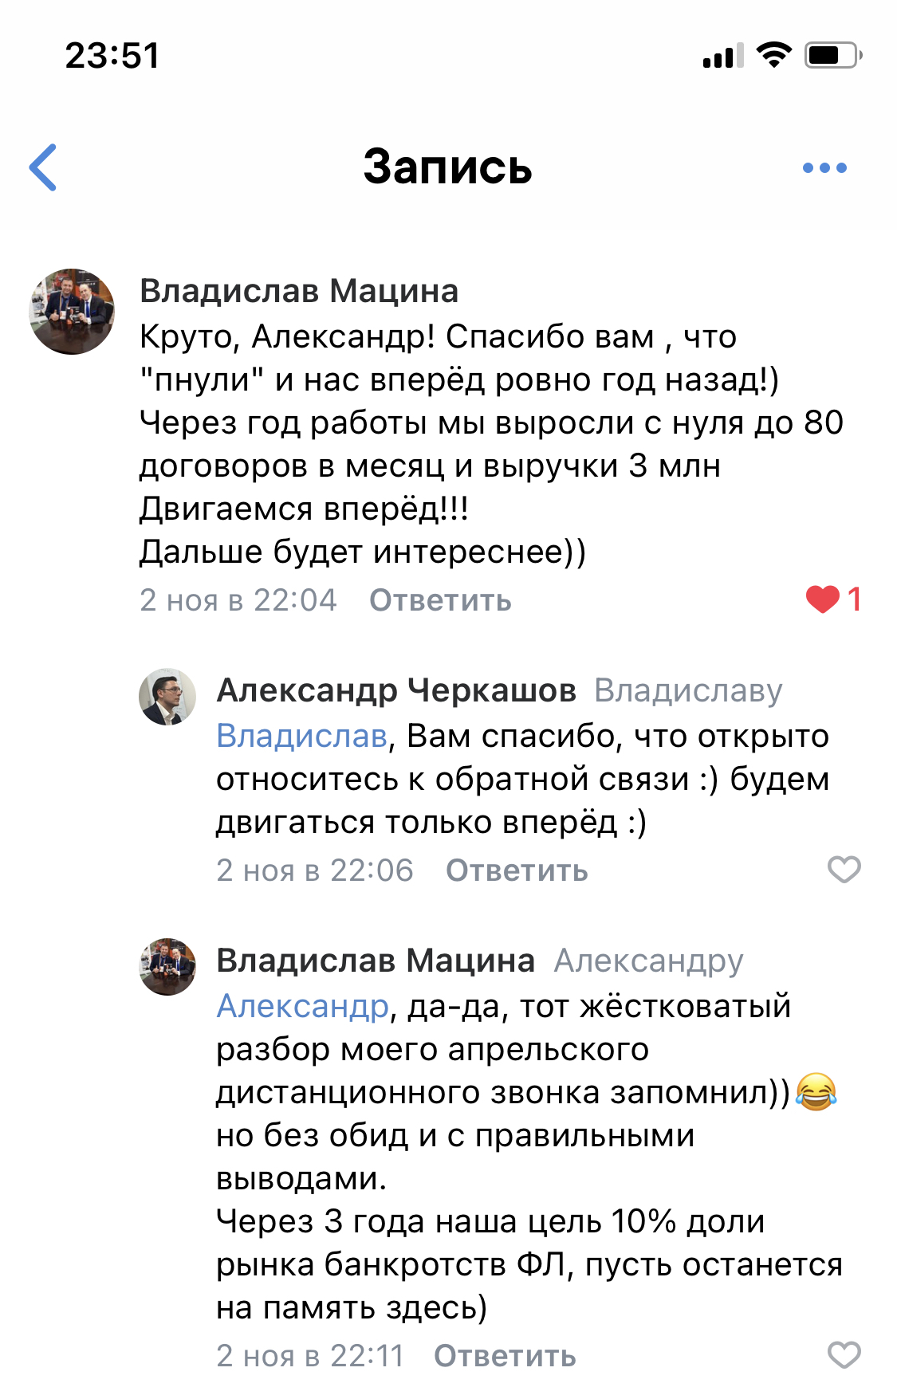897x1399 pixels.
Task: Open the three-dot more options menu
Action: click(x=824, y=168)
